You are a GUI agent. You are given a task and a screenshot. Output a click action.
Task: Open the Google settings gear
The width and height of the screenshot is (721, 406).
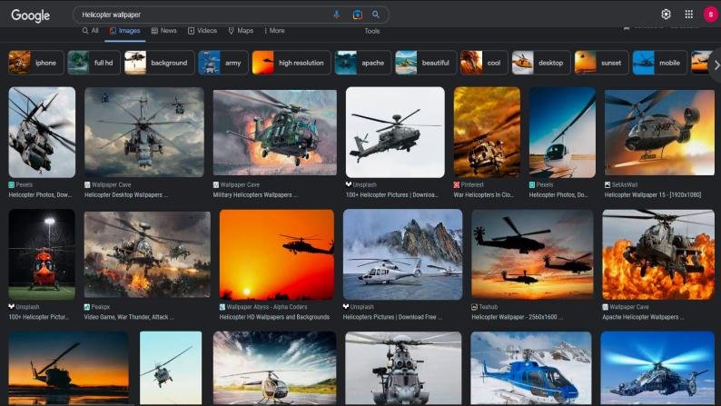coord(666,15)
